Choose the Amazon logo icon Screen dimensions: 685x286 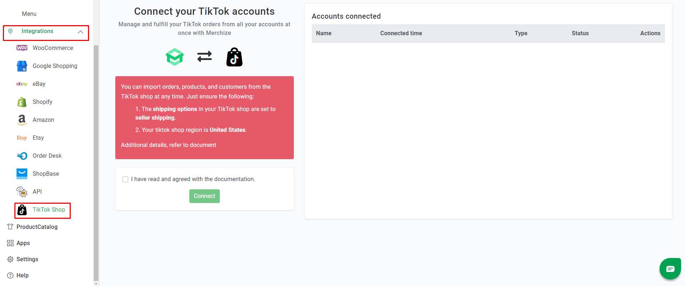[x=22, y=120]
